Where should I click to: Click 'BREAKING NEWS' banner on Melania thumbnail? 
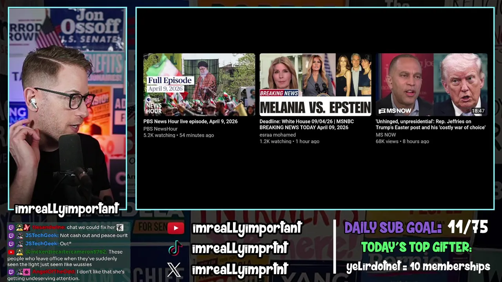click(x=279, y=93)
